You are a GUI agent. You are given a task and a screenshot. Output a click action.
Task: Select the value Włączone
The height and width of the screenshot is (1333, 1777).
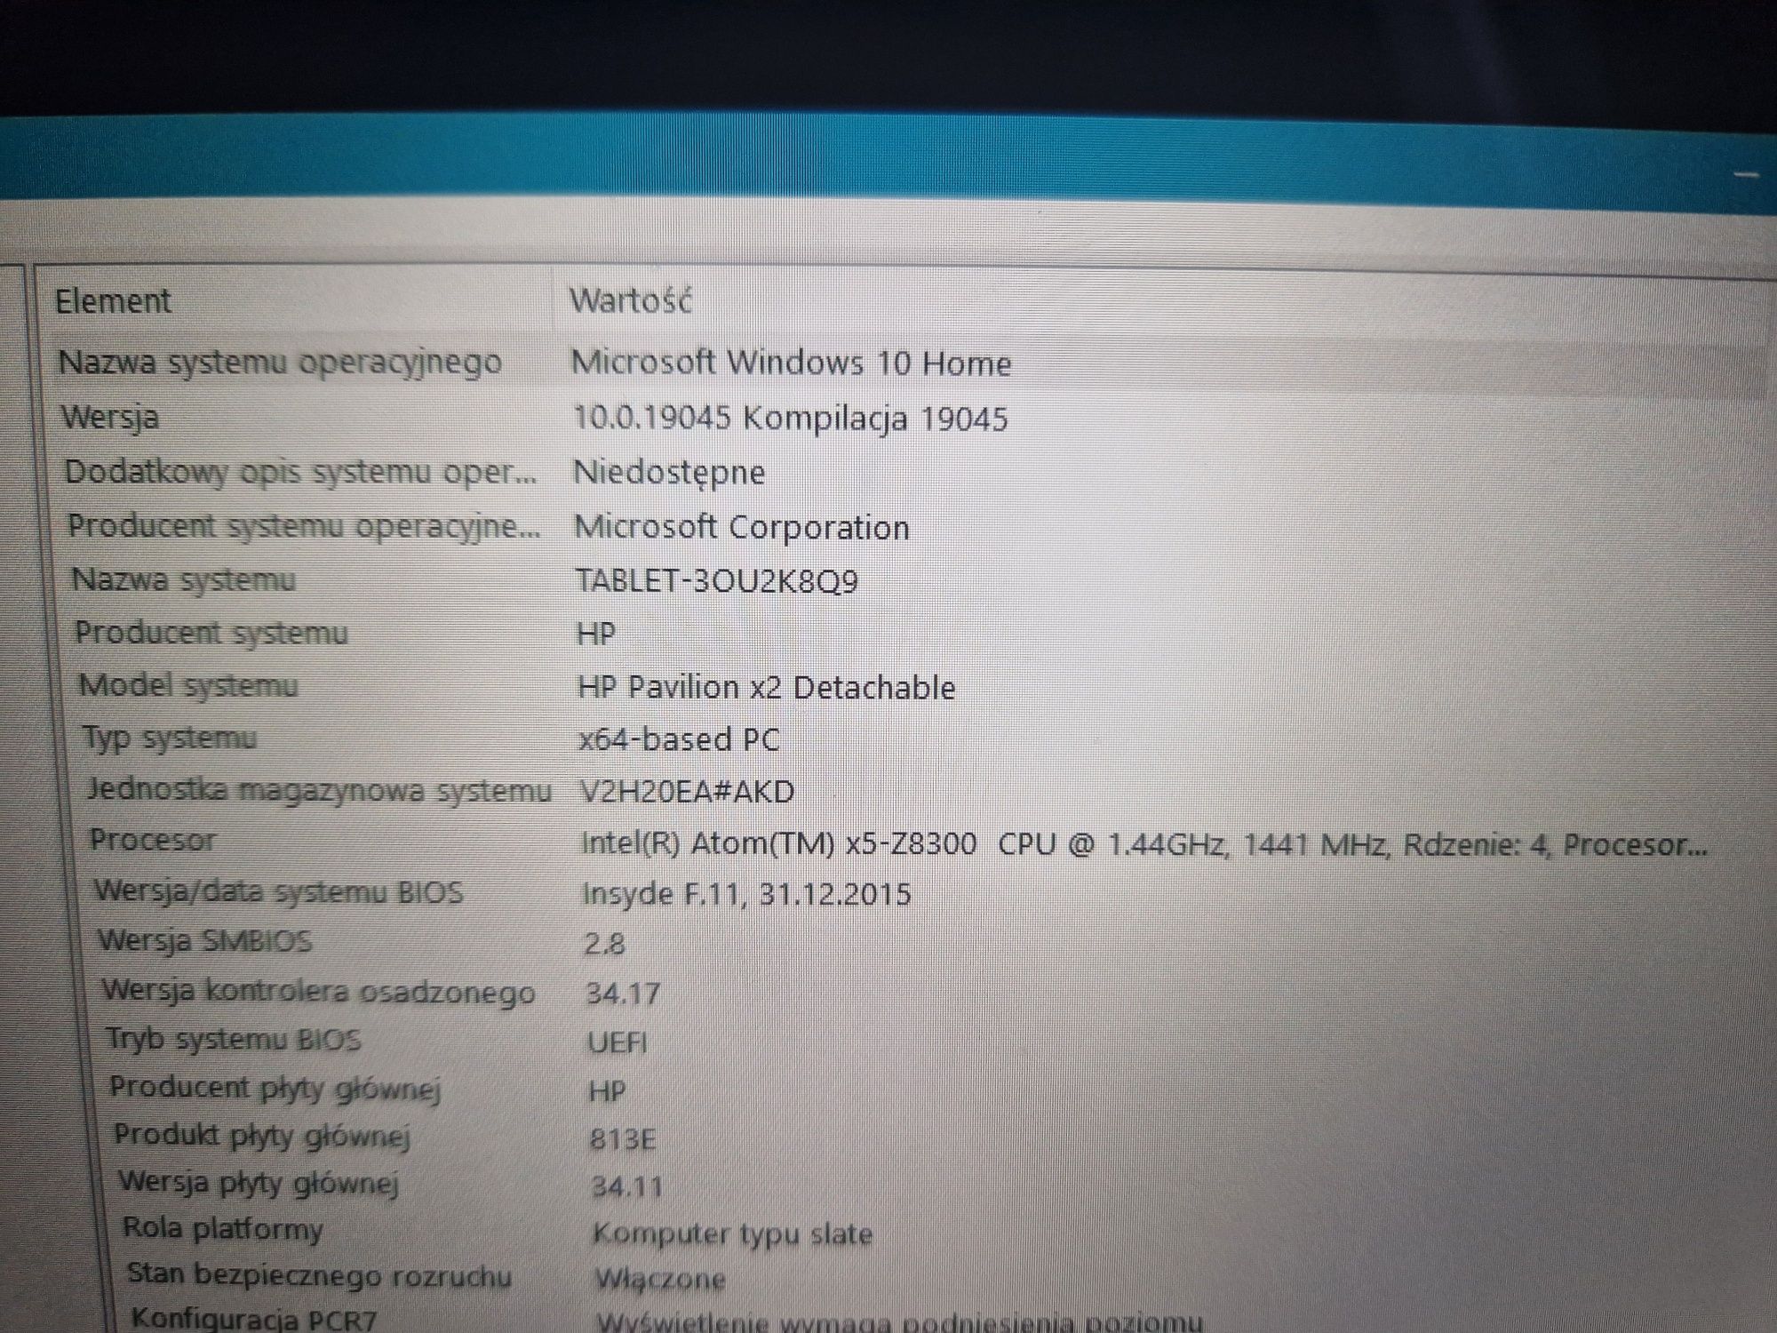click(661, 1280)
